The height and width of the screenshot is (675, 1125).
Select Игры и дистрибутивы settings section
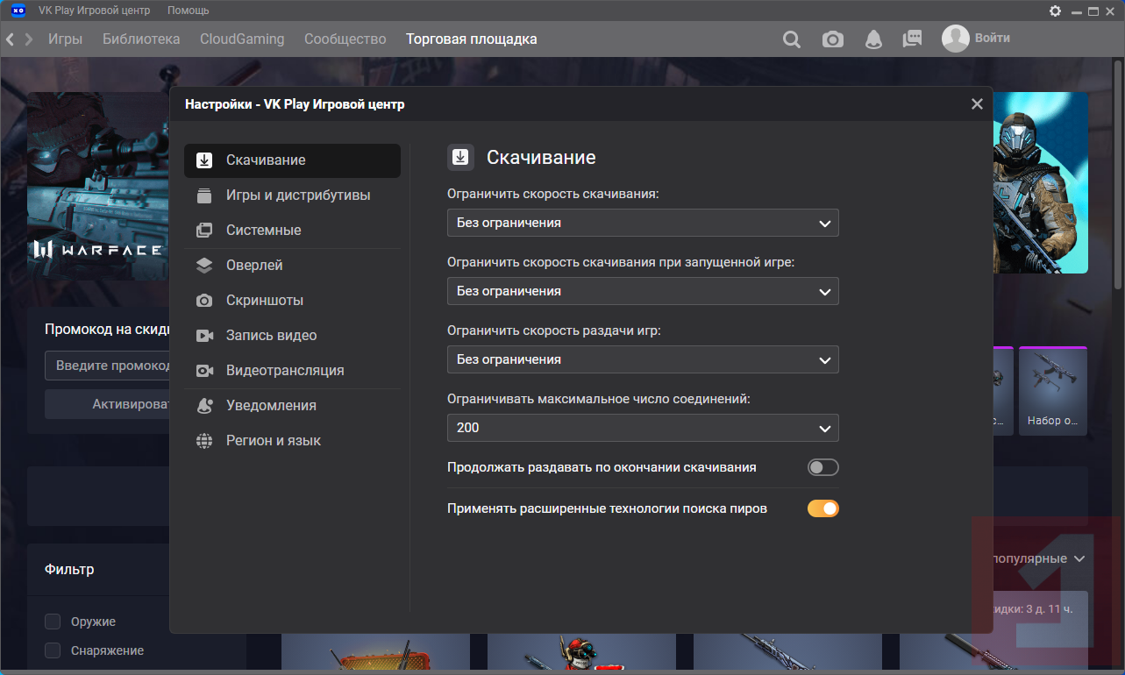pyautogui.click(x=292, y=195)
